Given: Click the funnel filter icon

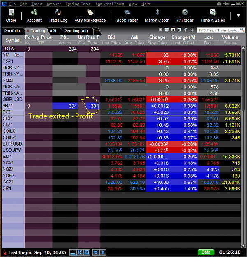Looking at the screenshot, I should (x=186, y=30).
